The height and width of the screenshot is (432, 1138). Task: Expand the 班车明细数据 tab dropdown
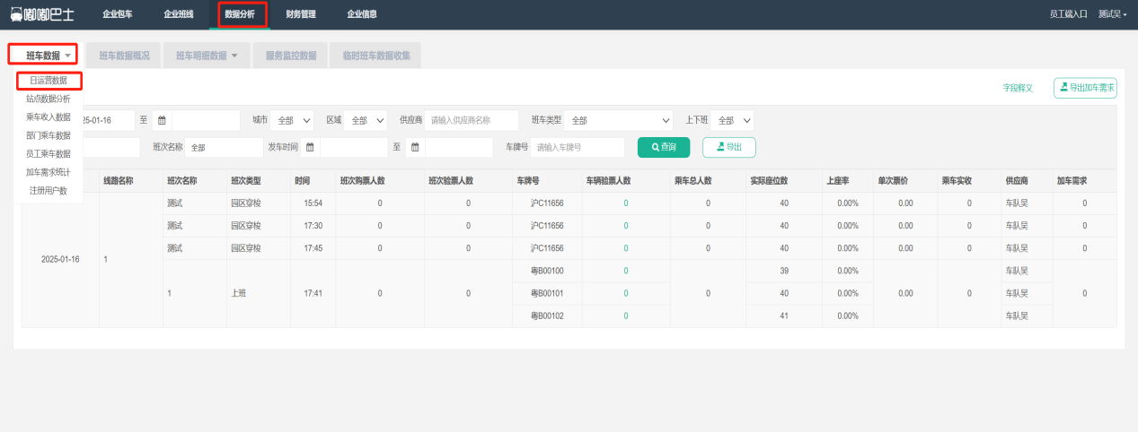click(x=207, y=56)
